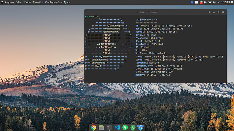Click the 'Kernel: 5.5.13' line
Screen dimensions: 234x131
tap(156, 32)
